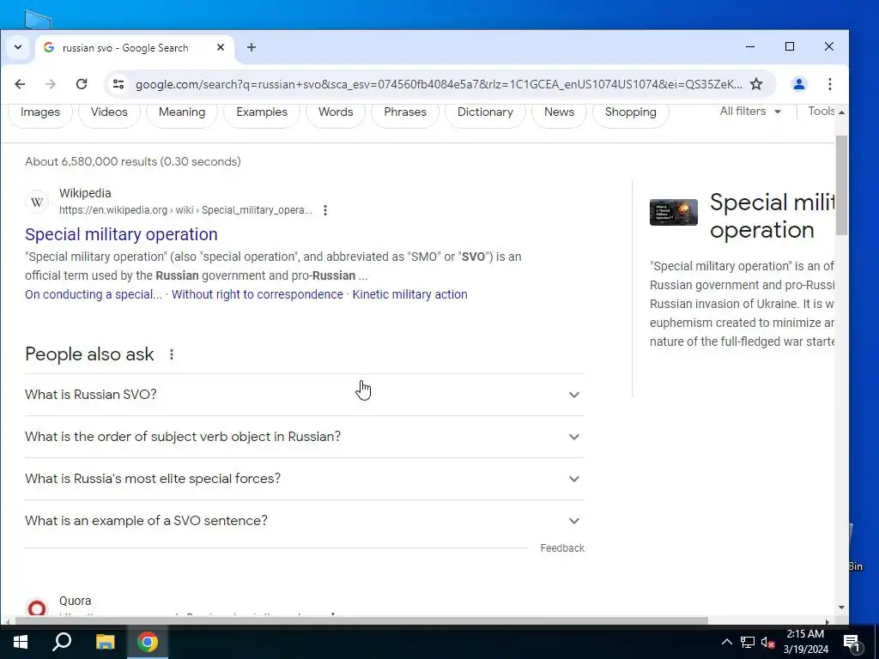Open 'Without right to correspondence' link
The image size is (879, 659).
(x=258, y=295)
